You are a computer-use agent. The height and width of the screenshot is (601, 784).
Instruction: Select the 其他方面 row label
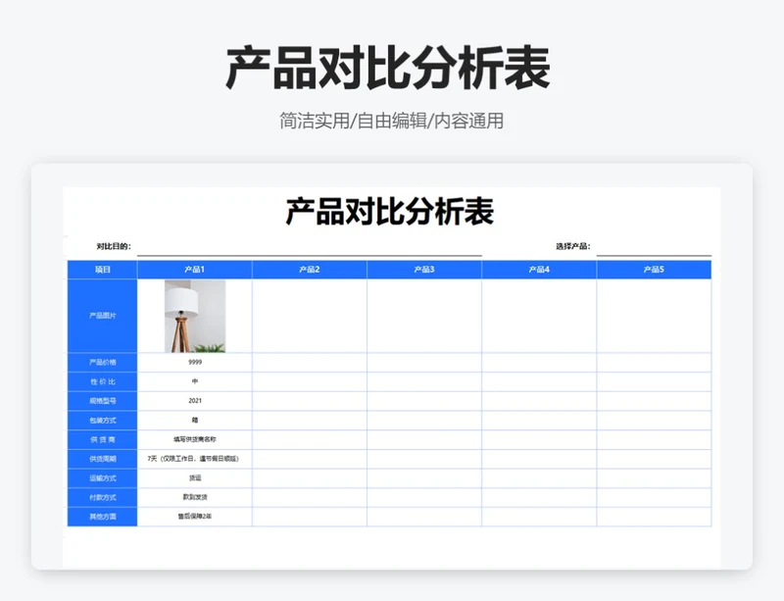103,517
